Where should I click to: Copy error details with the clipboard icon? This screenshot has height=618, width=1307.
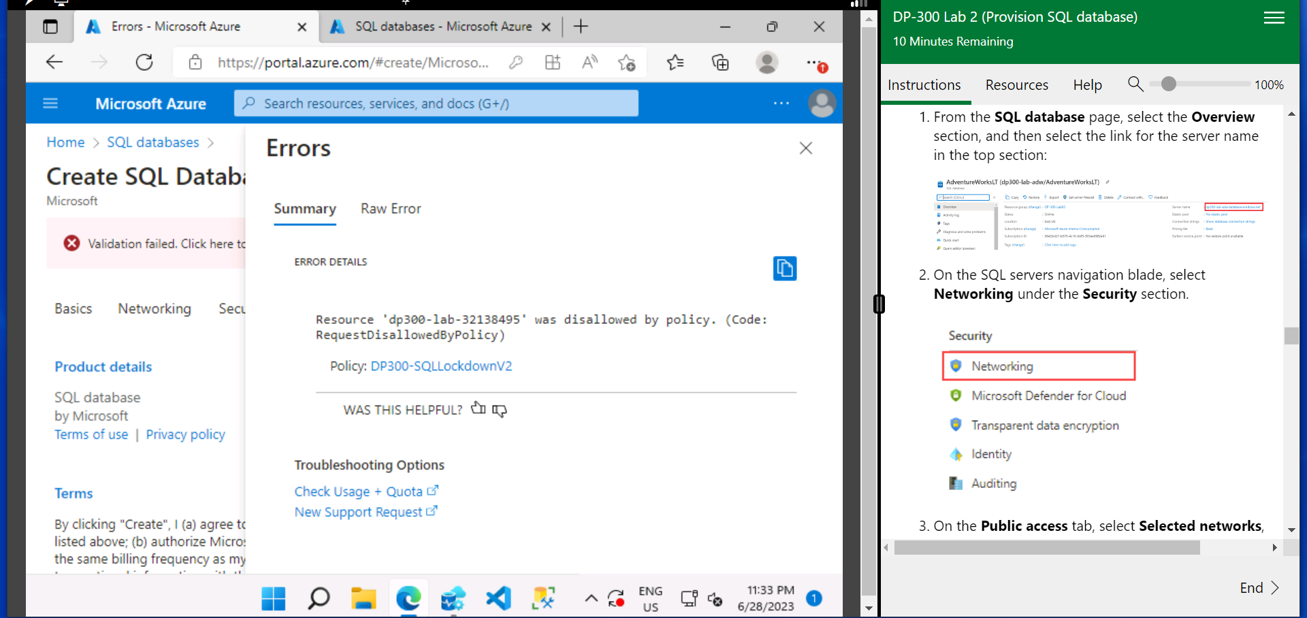tap(784, 268)
